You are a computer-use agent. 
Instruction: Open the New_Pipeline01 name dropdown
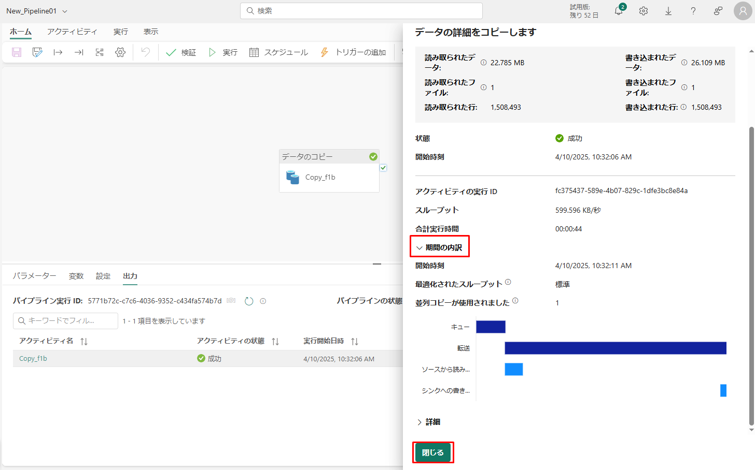pyautogui.click(x=65, y=11)
